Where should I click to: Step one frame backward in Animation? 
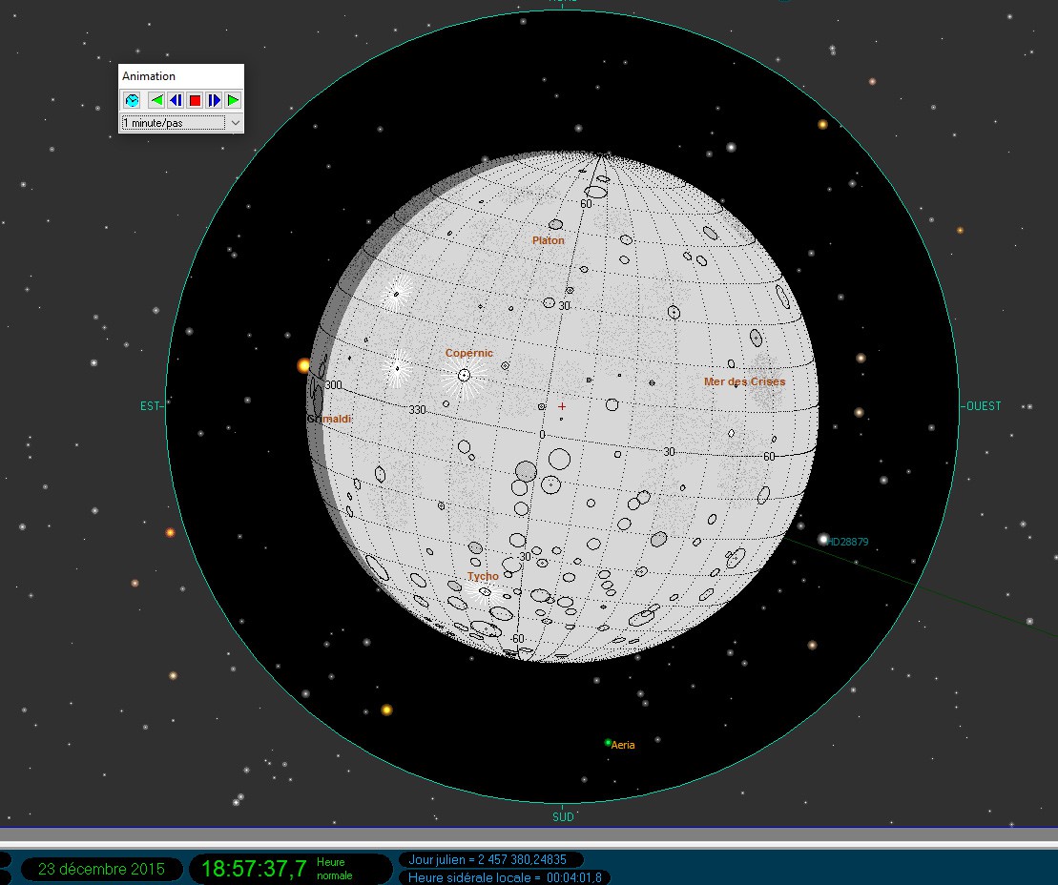point(176,100)
